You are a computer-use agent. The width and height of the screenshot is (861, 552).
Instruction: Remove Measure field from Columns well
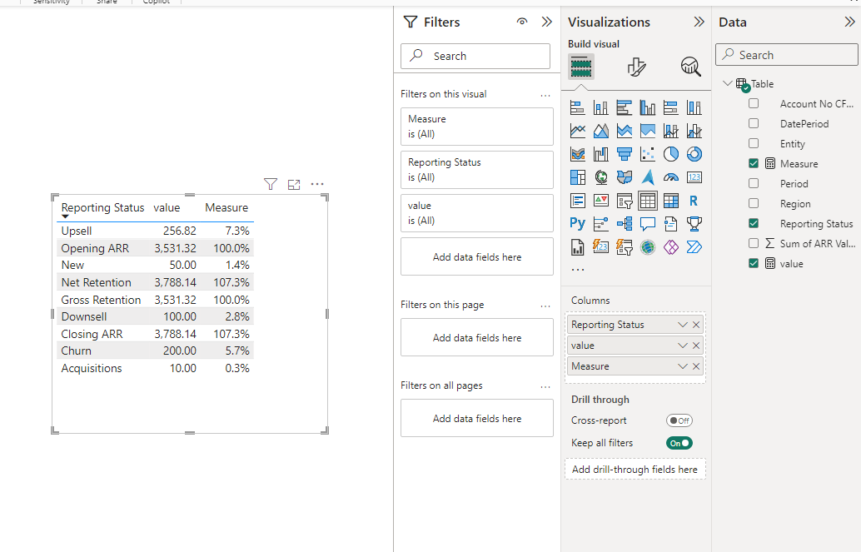(696, 366)
